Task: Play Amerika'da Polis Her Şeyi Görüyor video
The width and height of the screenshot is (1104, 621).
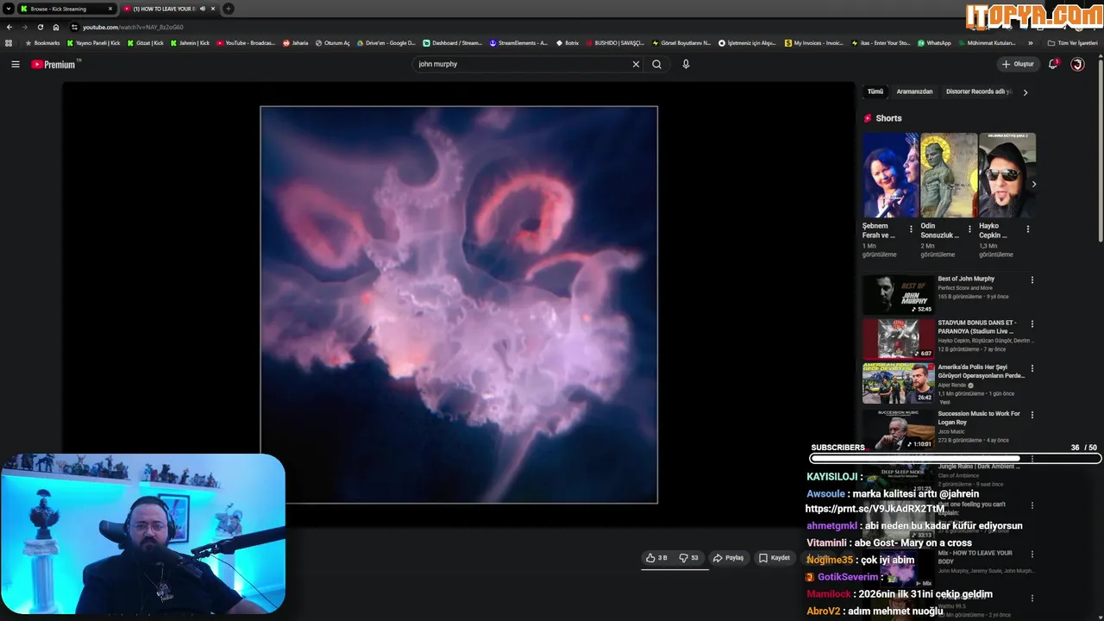Action: [898, 383]
